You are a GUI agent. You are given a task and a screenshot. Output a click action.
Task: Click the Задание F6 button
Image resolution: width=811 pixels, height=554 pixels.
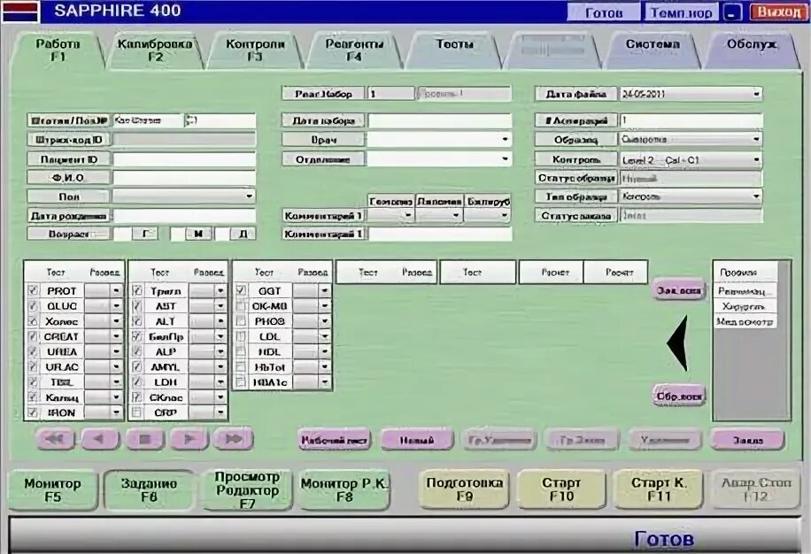click(149, 490)
